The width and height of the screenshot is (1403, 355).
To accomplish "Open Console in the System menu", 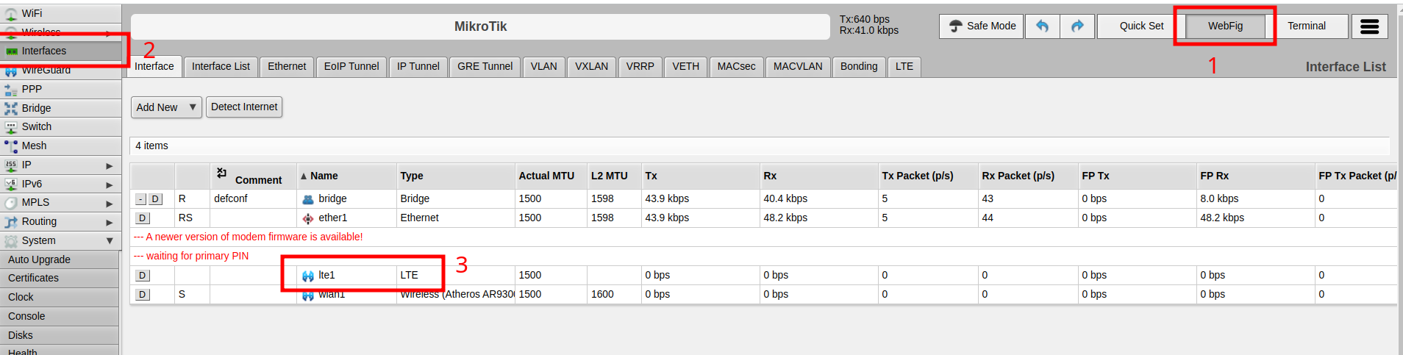I will [60, 317].
